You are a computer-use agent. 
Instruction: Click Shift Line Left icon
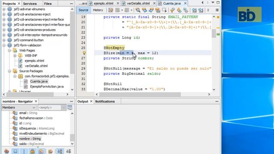[194, 10]
